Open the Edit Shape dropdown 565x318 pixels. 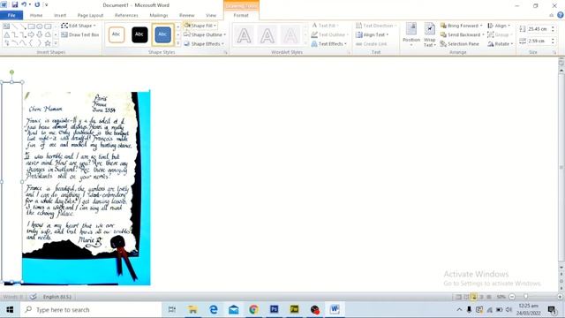click(x=79, y=26)
